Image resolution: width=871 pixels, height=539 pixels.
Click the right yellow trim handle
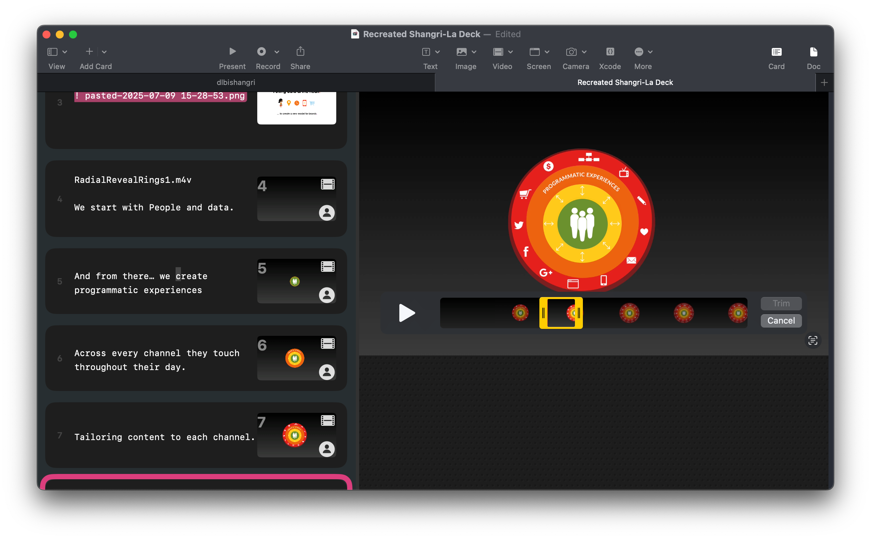579,313
